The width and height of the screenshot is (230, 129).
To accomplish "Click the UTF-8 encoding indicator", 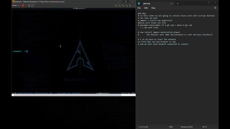I will [204, 127].
